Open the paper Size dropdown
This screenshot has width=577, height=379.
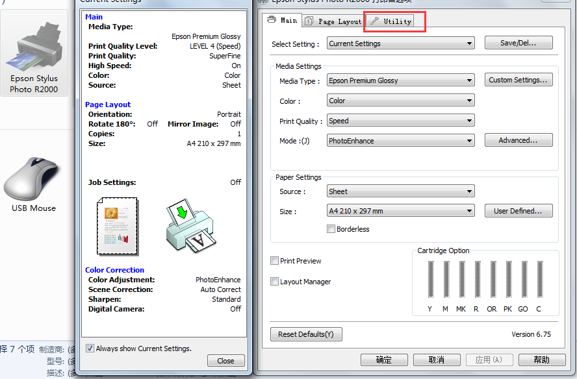pos(401,211)
